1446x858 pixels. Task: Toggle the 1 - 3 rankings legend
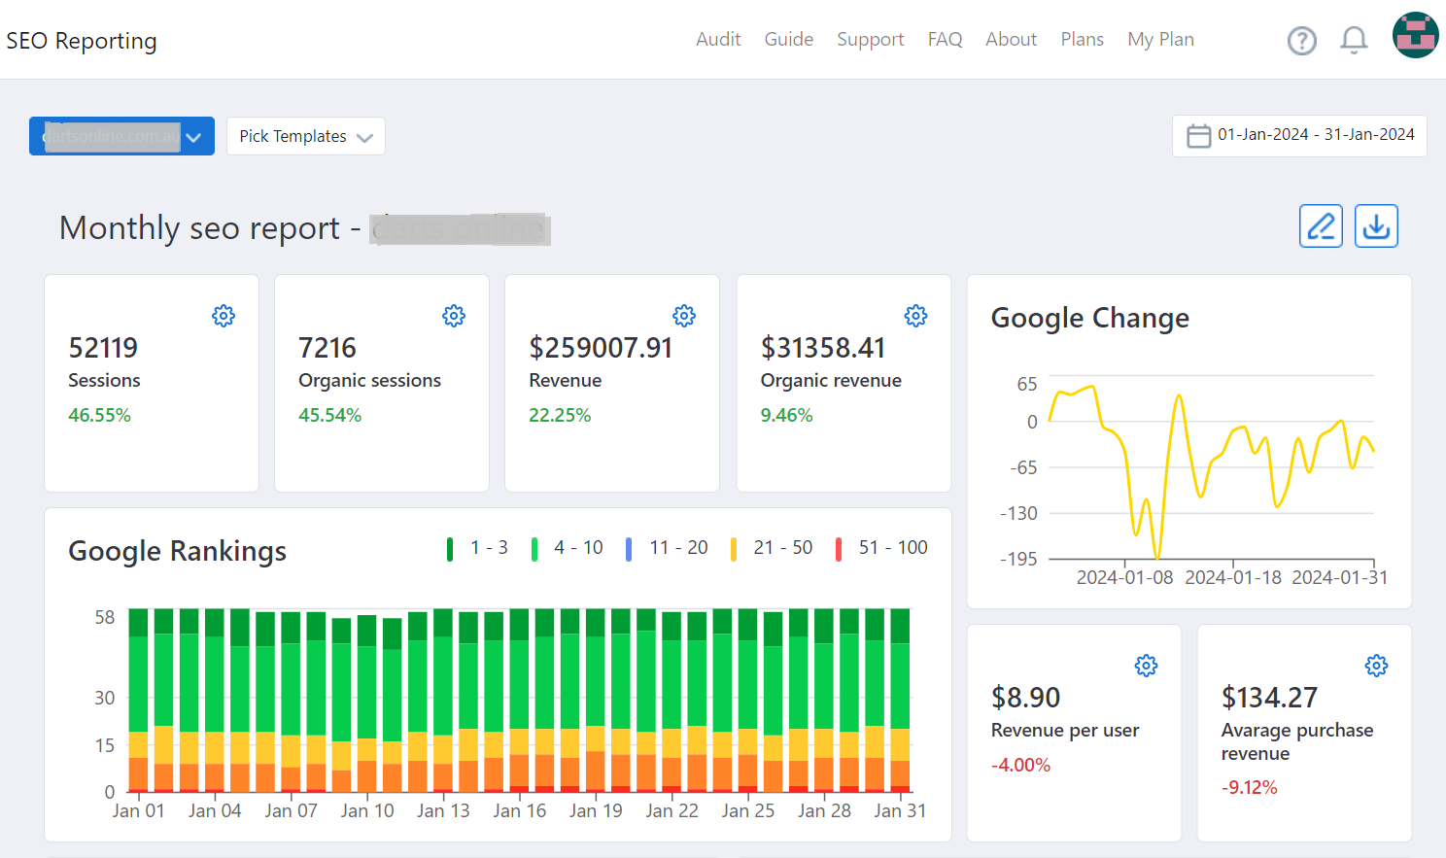(x=477, y=548)
